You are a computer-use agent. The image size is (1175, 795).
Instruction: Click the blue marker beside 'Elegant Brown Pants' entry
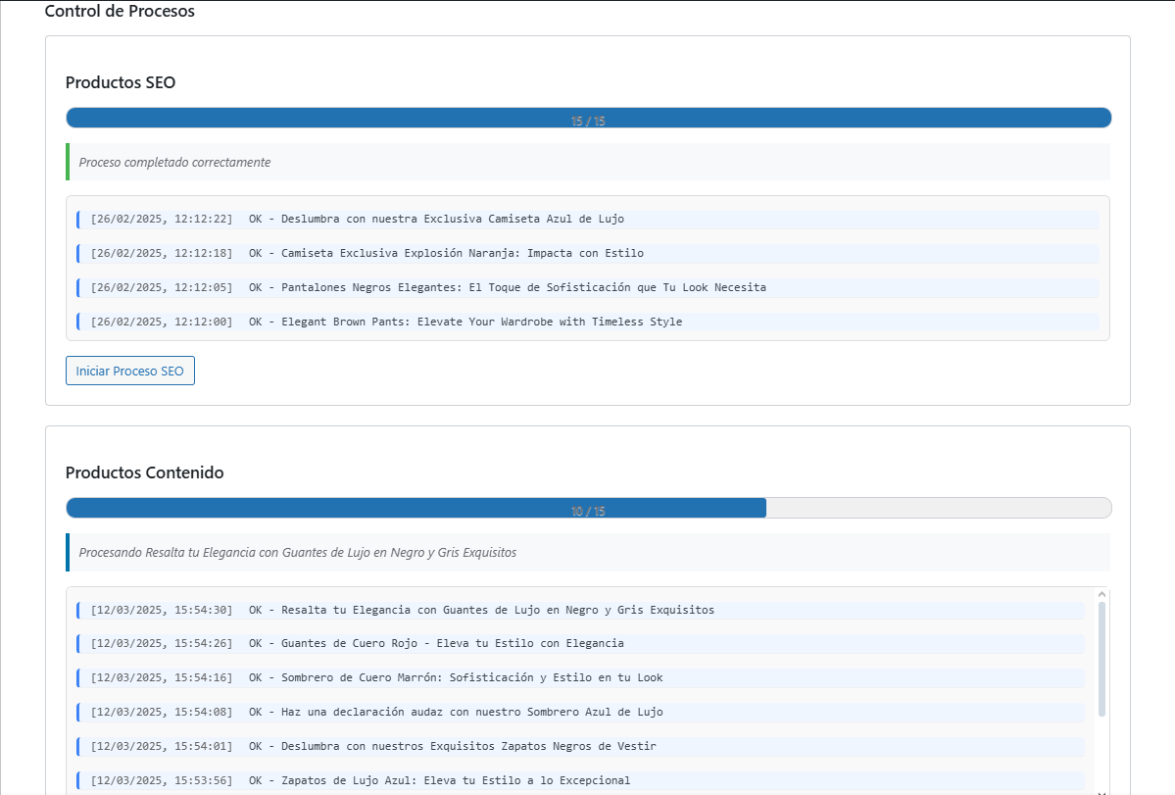click(x=78, y=321)
